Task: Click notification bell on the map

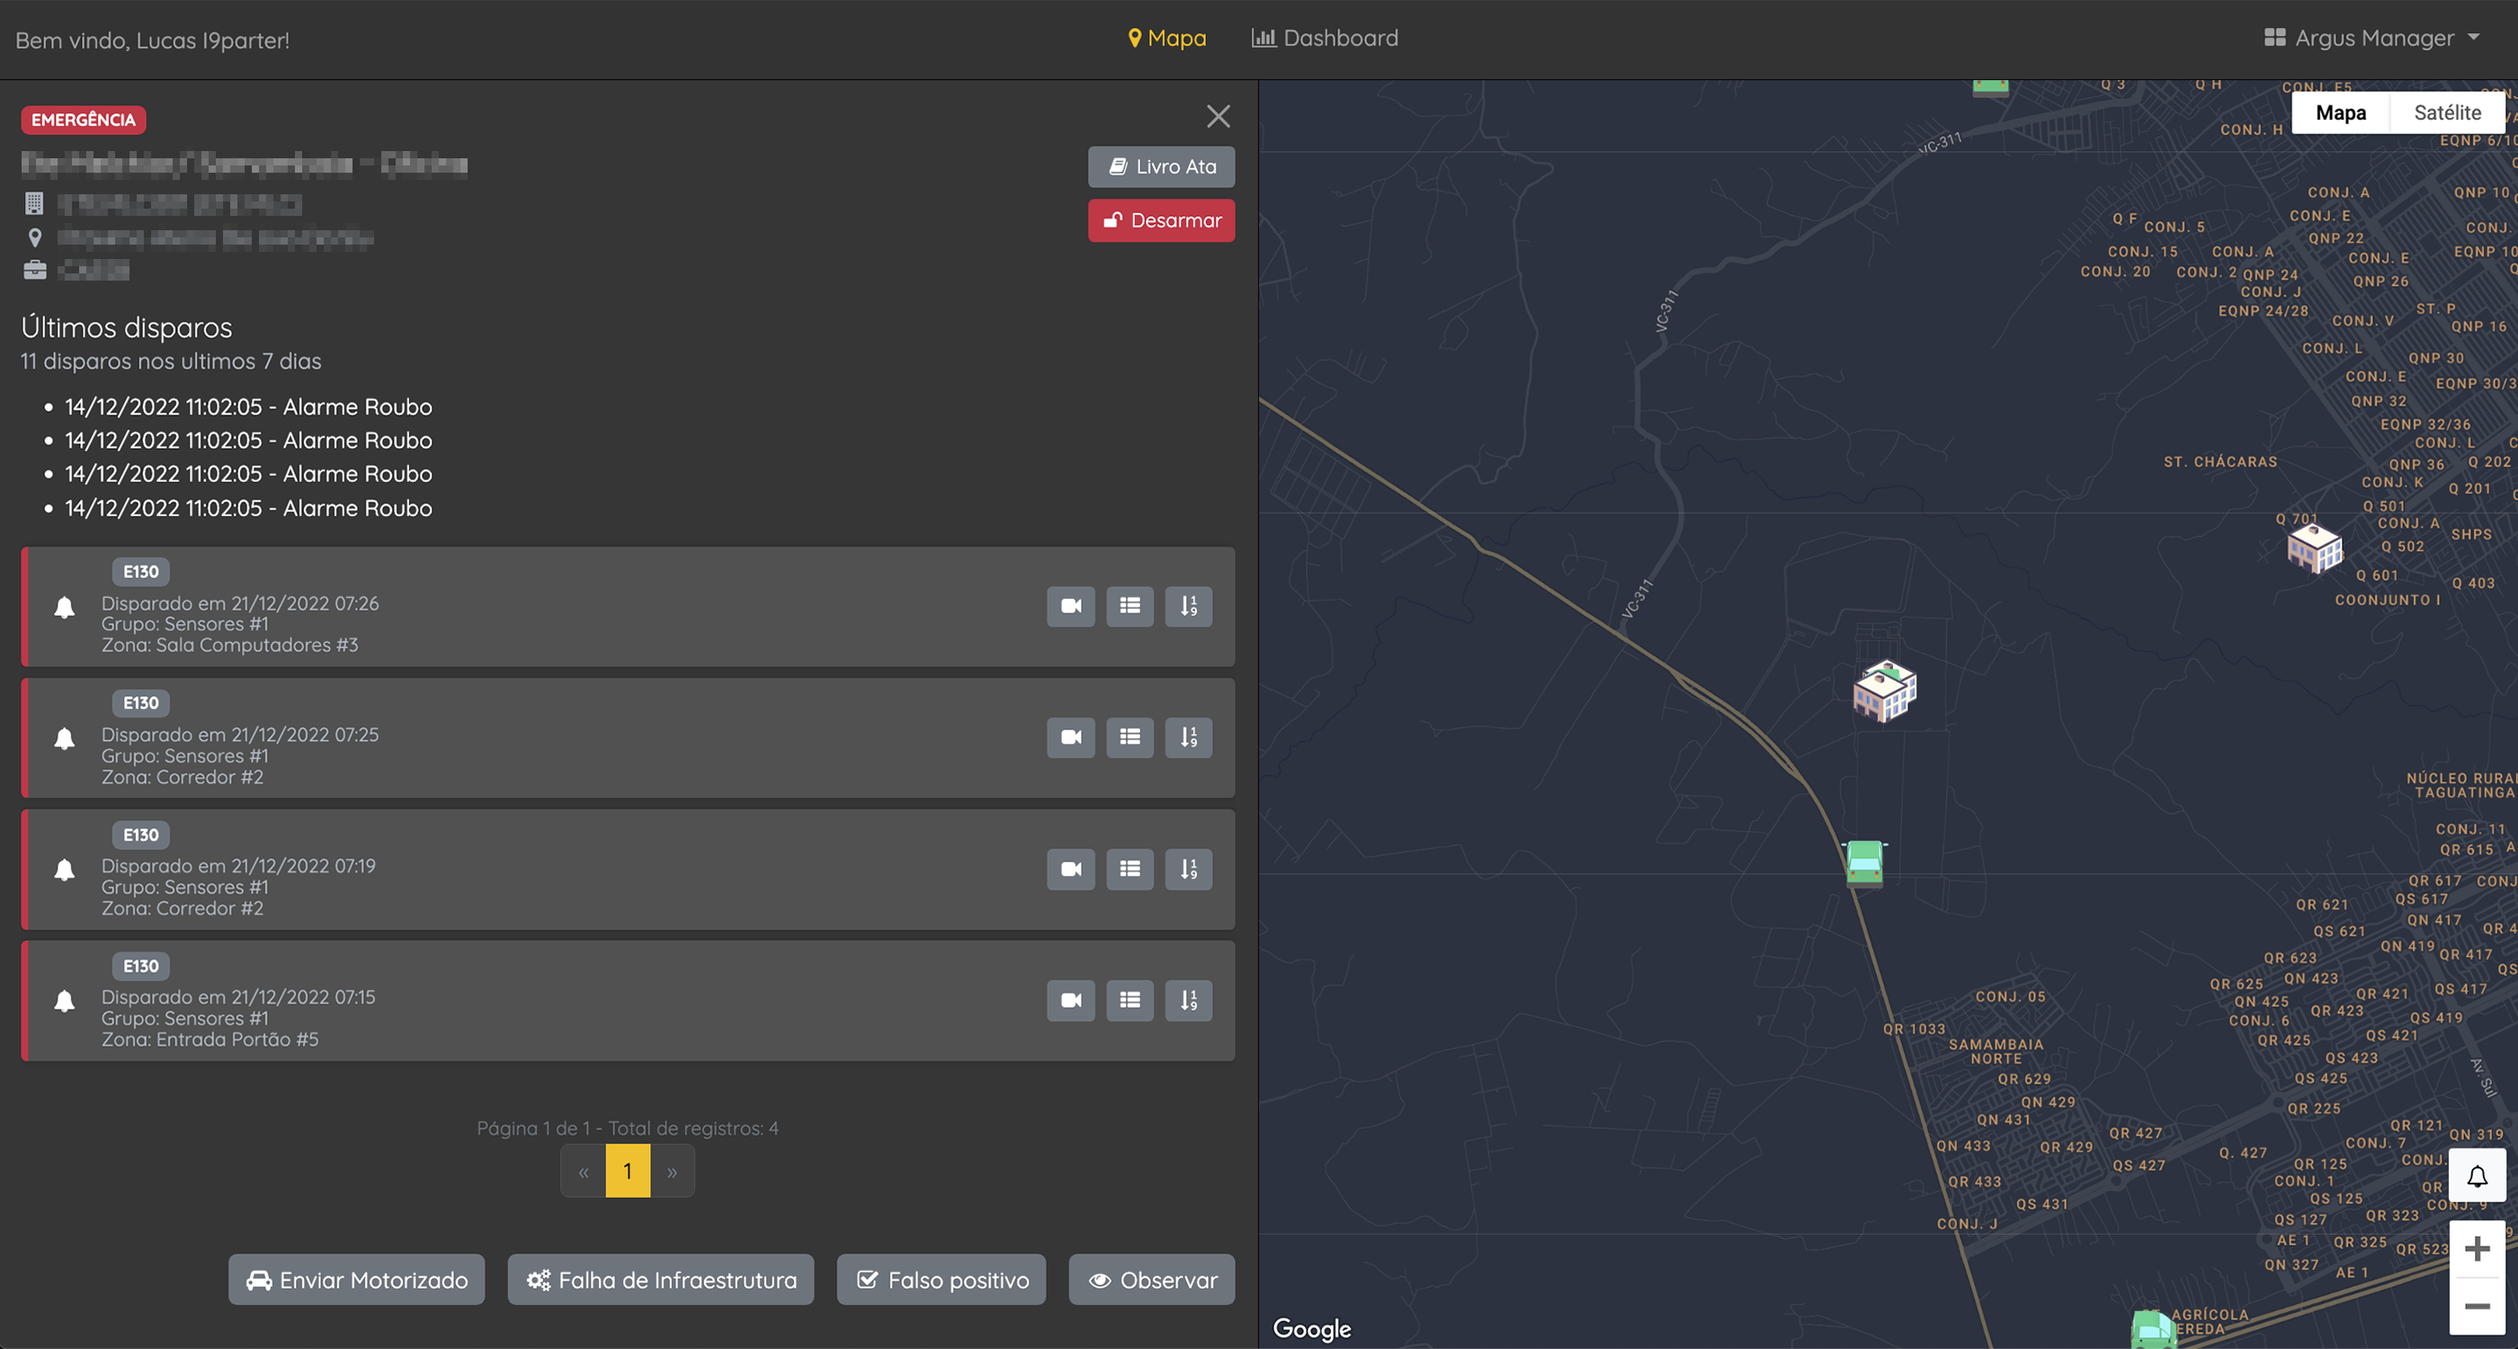Action: coord(2476,1176)
